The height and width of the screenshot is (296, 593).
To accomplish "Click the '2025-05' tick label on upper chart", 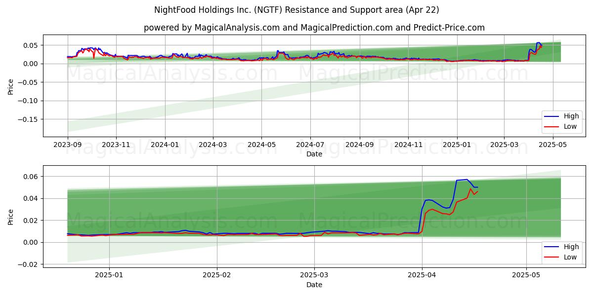I will pos(552,145).
